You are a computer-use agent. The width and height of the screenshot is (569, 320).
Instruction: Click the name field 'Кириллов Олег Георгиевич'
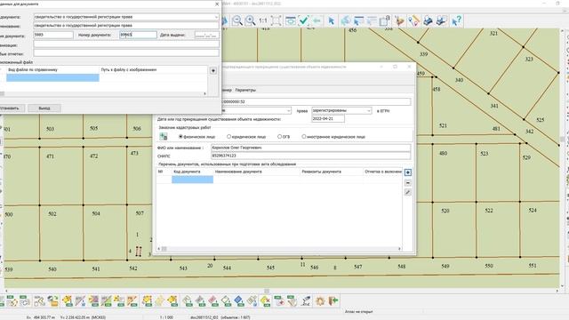tap(310, 148)
